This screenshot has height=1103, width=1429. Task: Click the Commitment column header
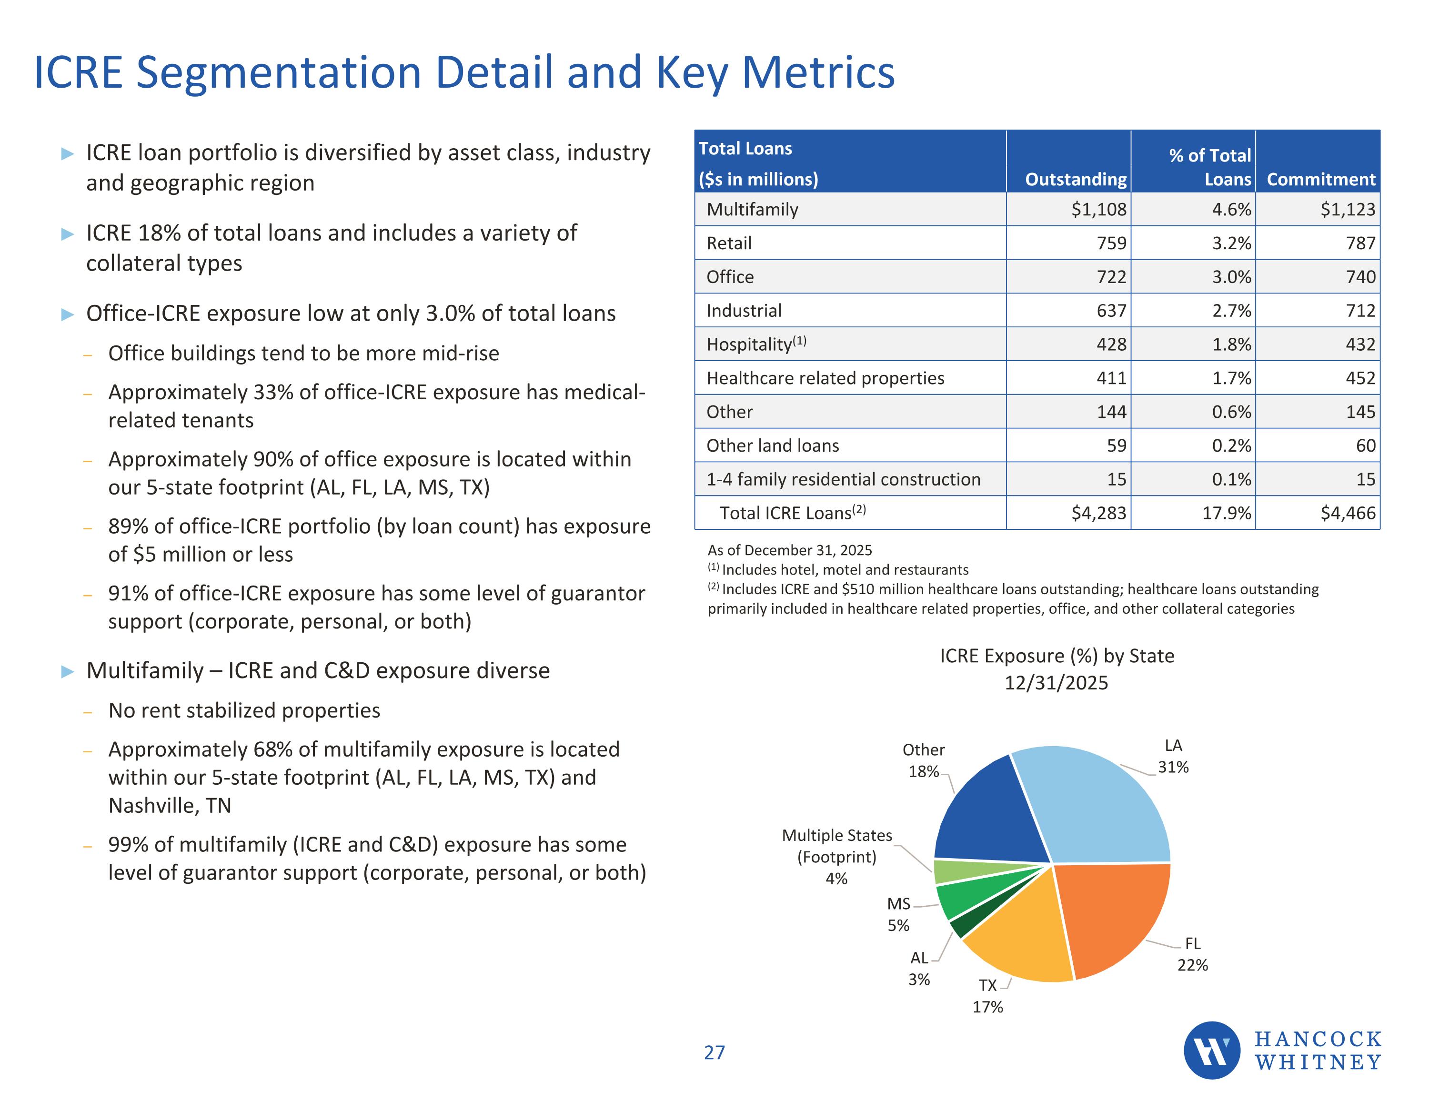(x=1320, y=179)
